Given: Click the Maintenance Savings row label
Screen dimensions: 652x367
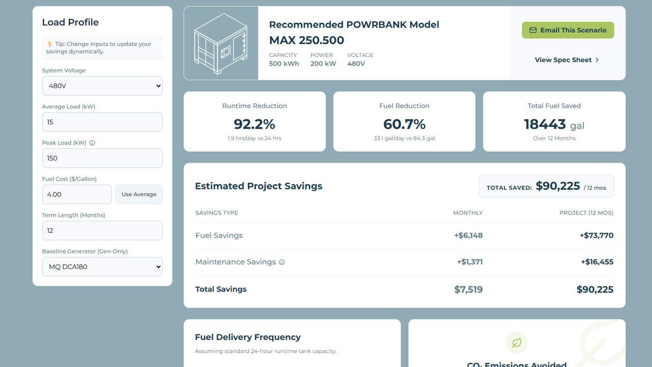Looking at the screenshot, I should pyautogui.click(x=235, y=262).
